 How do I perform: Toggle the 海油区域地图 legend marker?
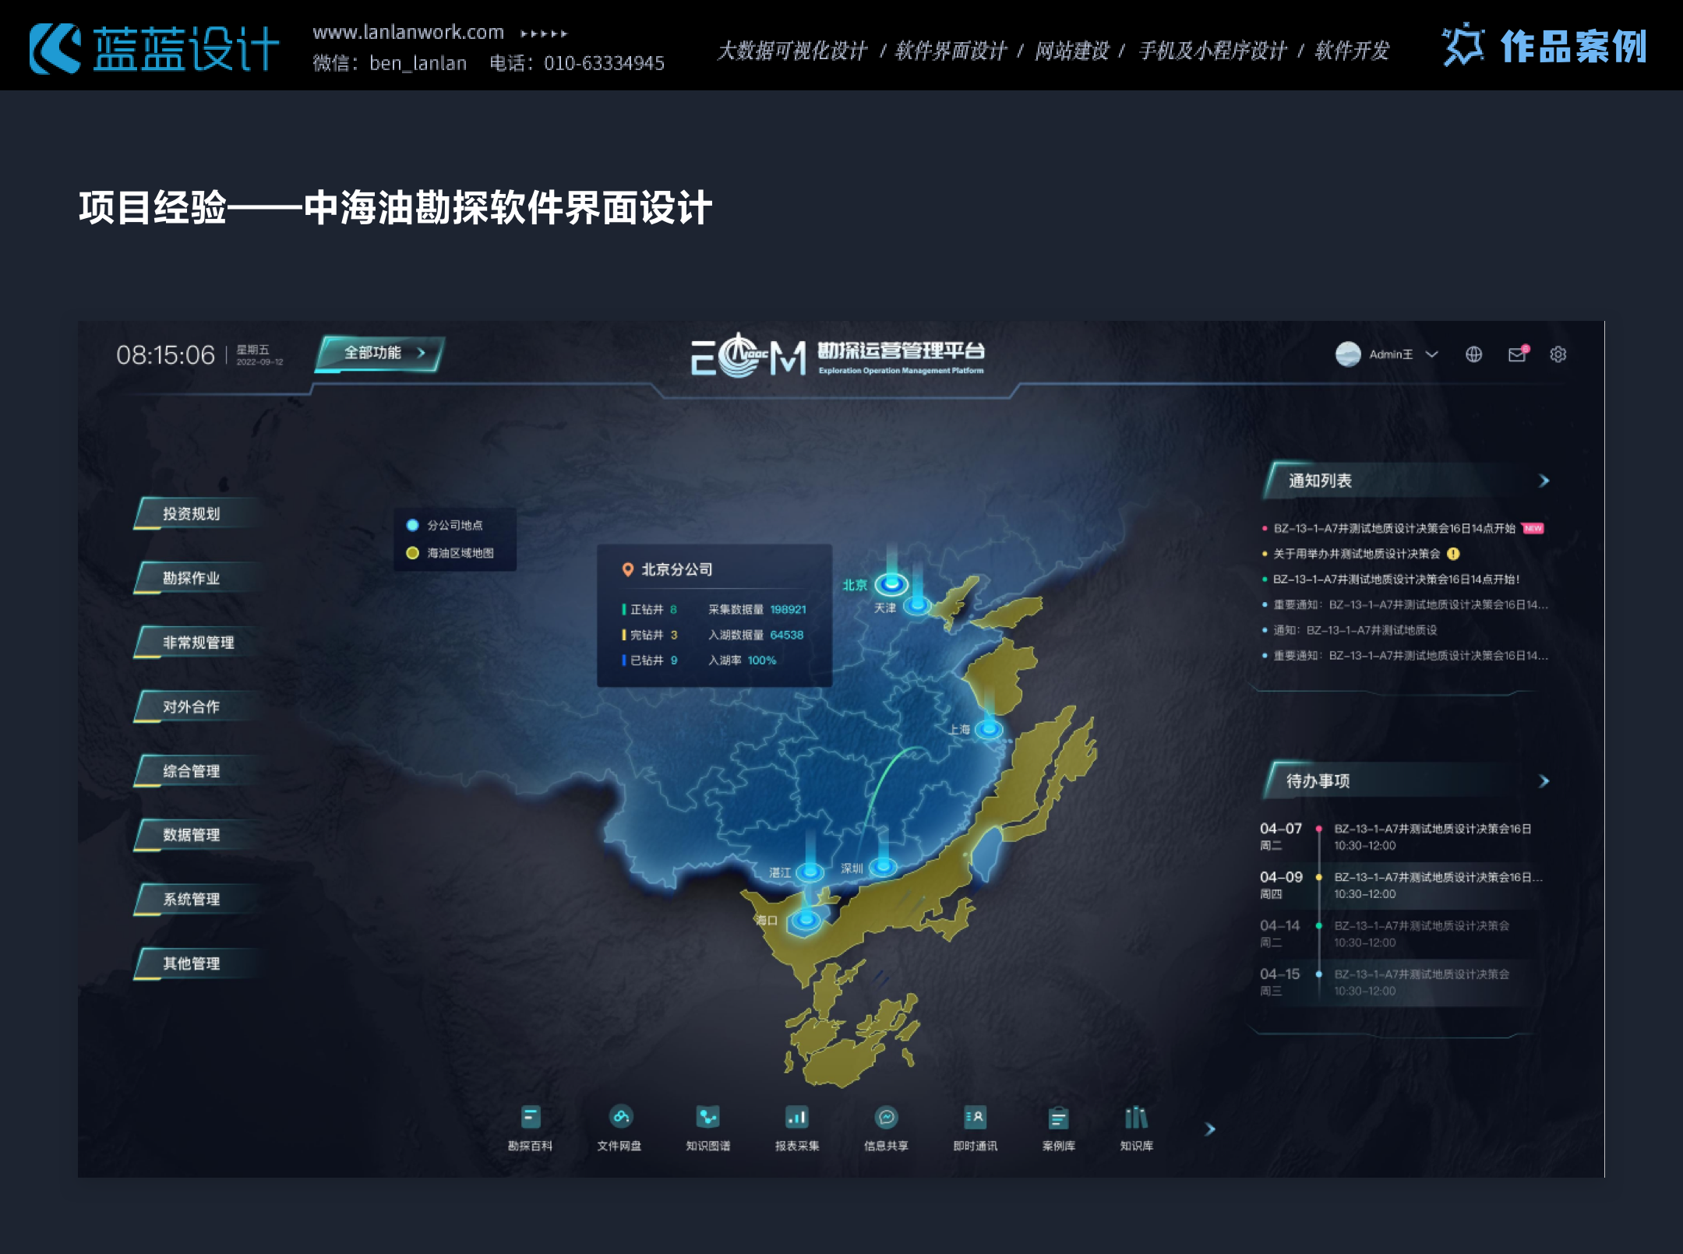point(413,553)
